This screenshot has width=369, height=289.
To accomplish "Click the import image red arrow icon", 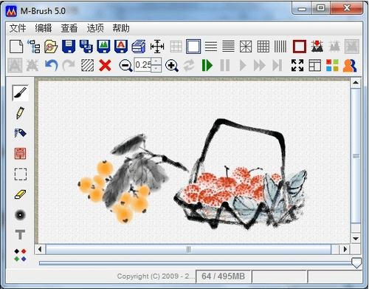I will [x=317, y=47].
